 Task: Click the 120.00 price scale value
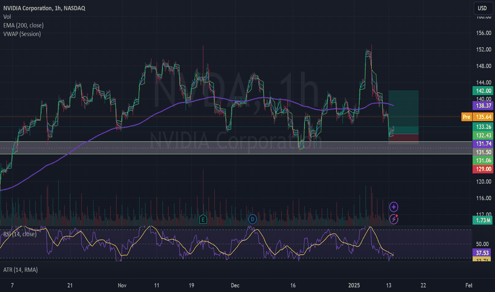pos(484,182)
